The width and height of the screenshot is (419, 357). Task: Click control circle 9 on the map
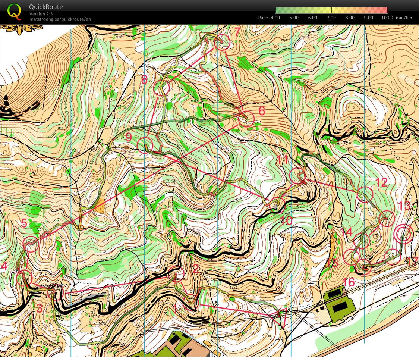pyautogui.click(x=145, y=145)
